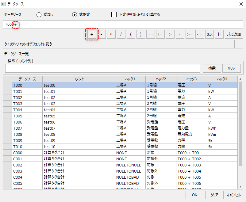Select the 式なし radio button

tap(39, 15)
